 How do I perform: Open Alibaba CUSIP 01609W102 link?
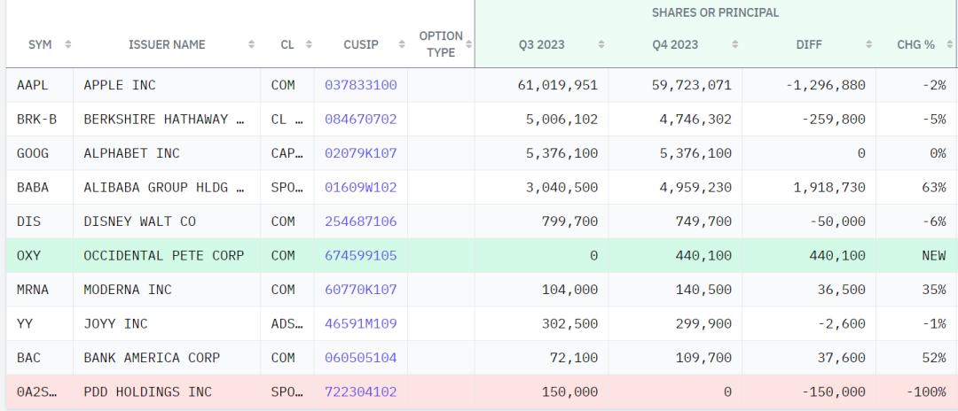pos(360,187)
